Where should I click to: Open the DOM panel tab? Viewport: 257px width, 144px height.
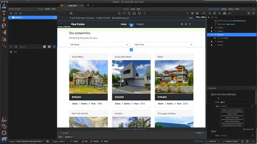pos(237,9)
